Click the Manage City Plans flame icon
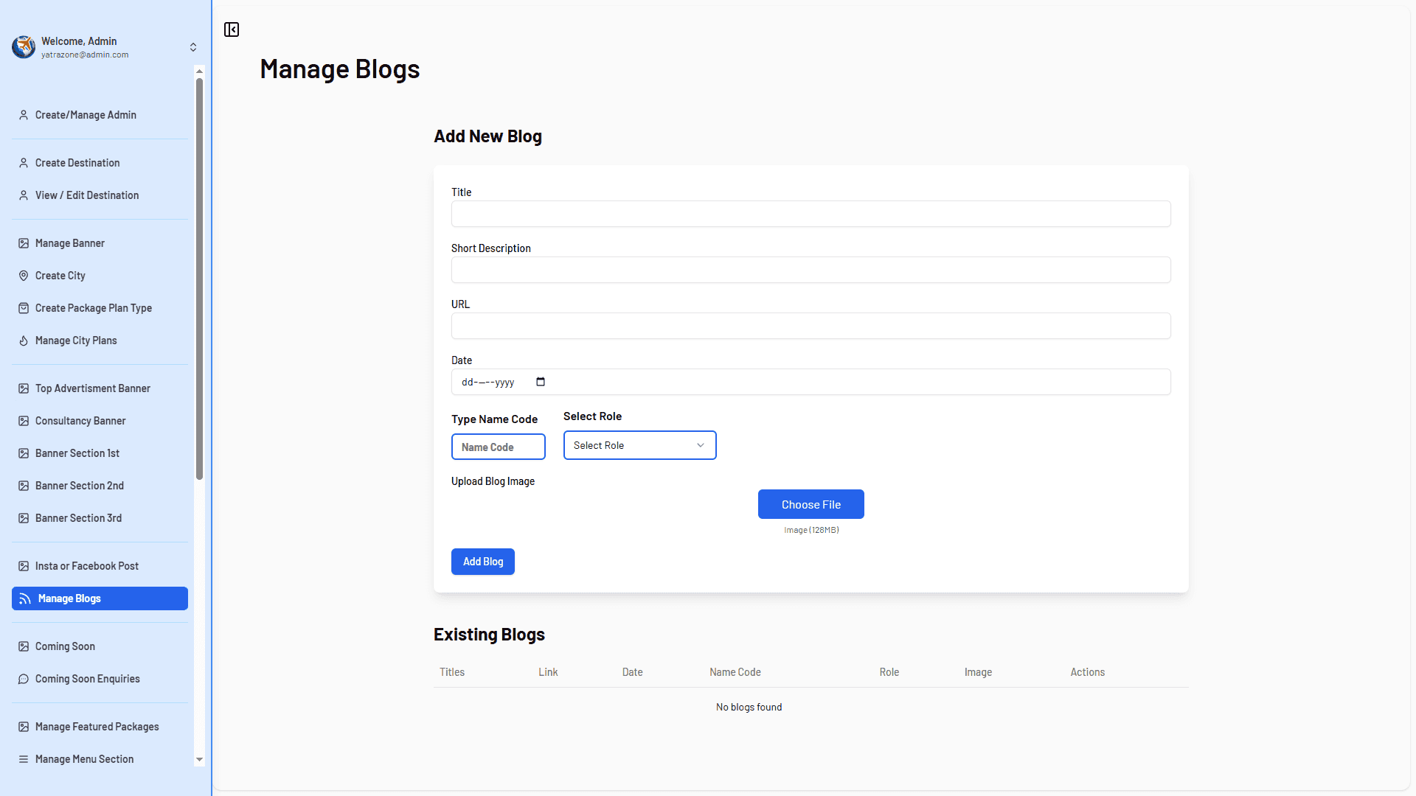Screen dimensions: 1416x796 tap(24, 341)
